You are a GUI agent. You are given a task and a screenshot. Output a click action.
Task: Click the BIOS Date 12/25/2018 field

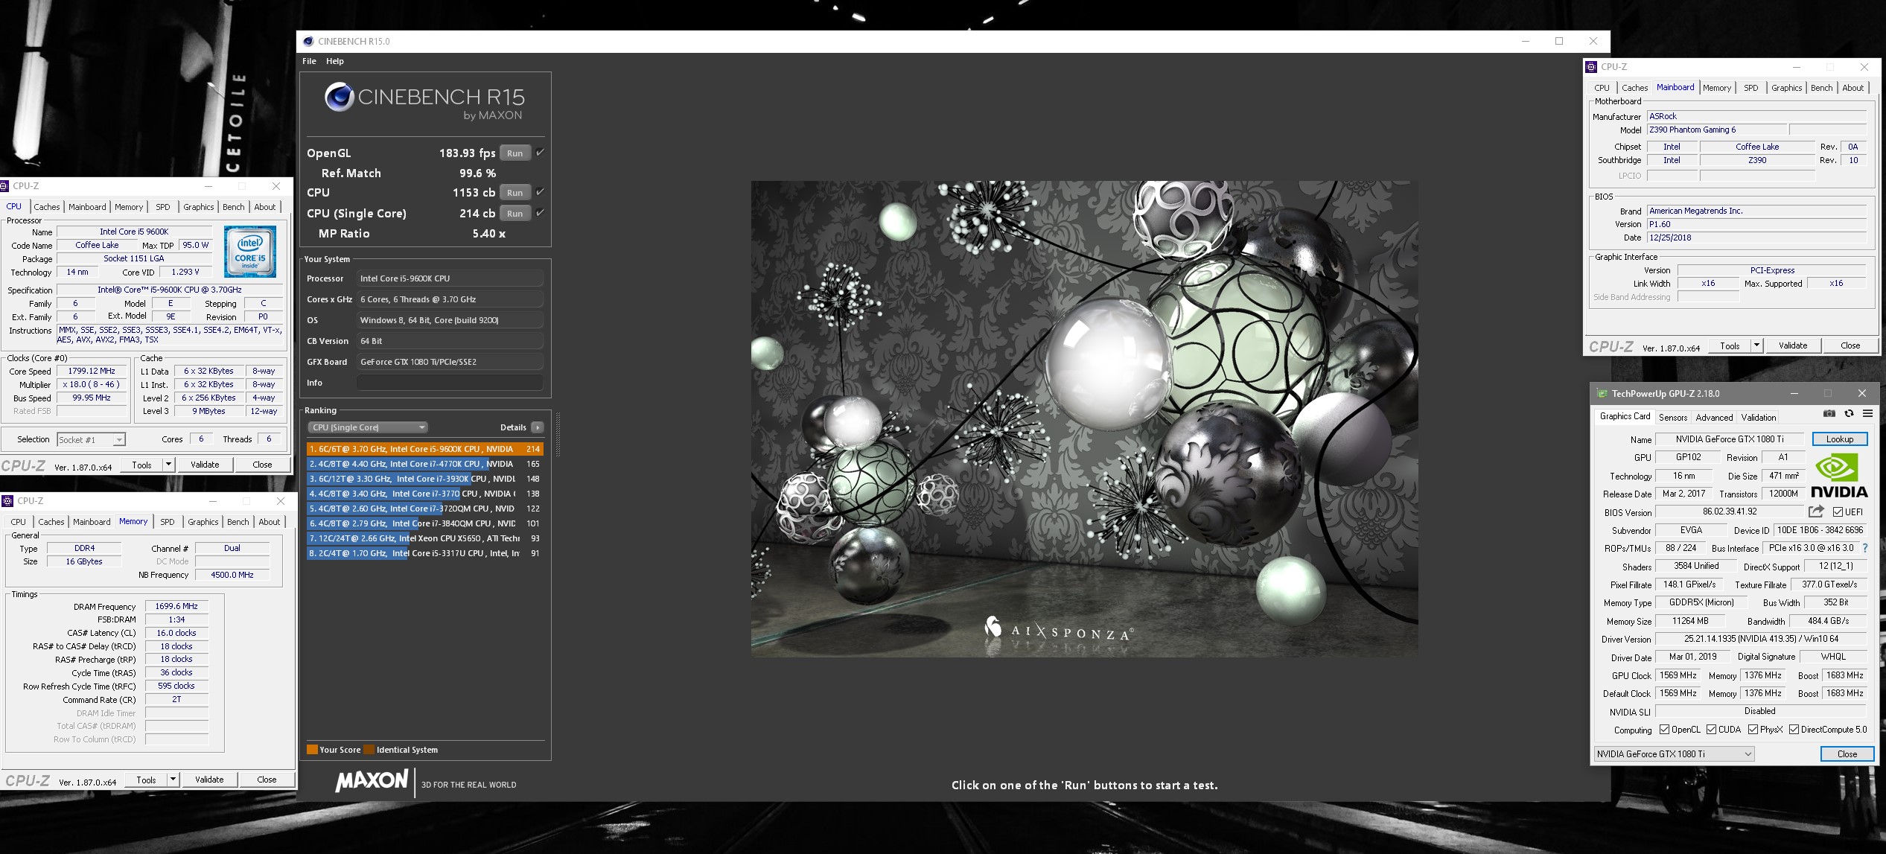(x=1756, y=238)
